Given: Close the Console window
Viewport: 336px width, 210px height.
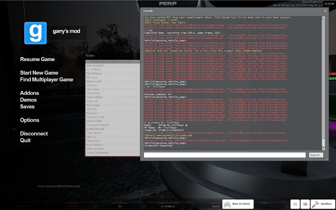Looking at the screenshot, I should click(325, 11).
